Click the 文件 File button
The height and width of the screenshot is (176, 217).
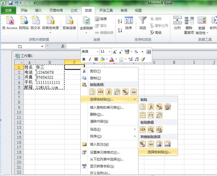coord(9,10)
